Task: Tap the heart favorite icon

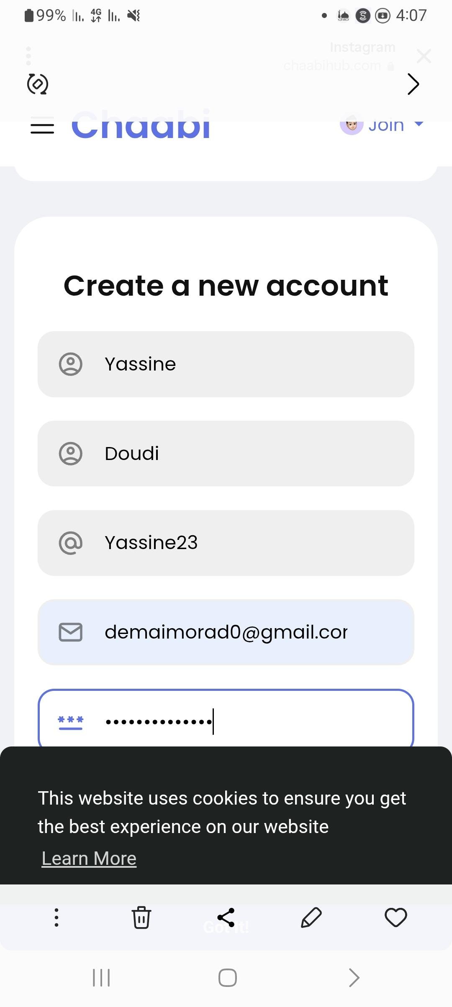Action: (395, 918)
